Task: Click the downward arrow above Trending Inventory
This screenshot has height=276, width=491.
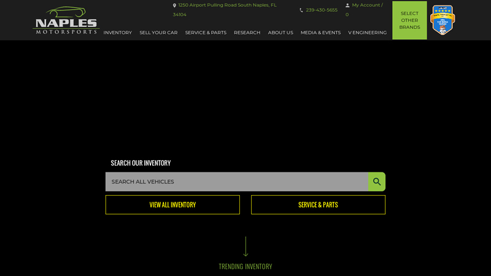Action: [x=245, y=247]
